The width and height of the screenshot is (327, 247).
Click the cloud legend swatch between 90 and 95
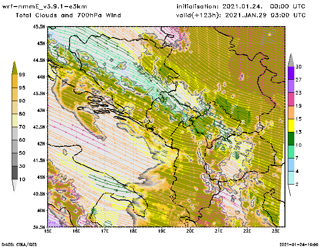click(14, 94)
